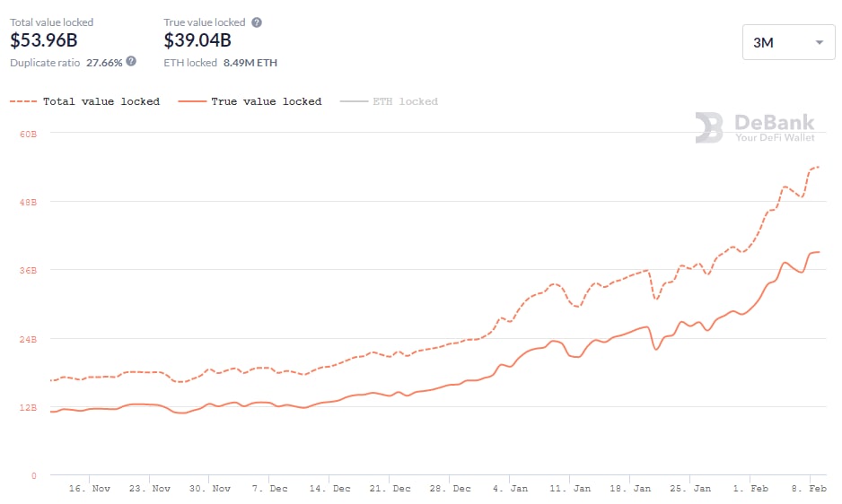Click the DeBank logo icon watermark
Image resolution: width=842 pixels, height=504 pixels.
pyautogui.click(x=708, y=127)
